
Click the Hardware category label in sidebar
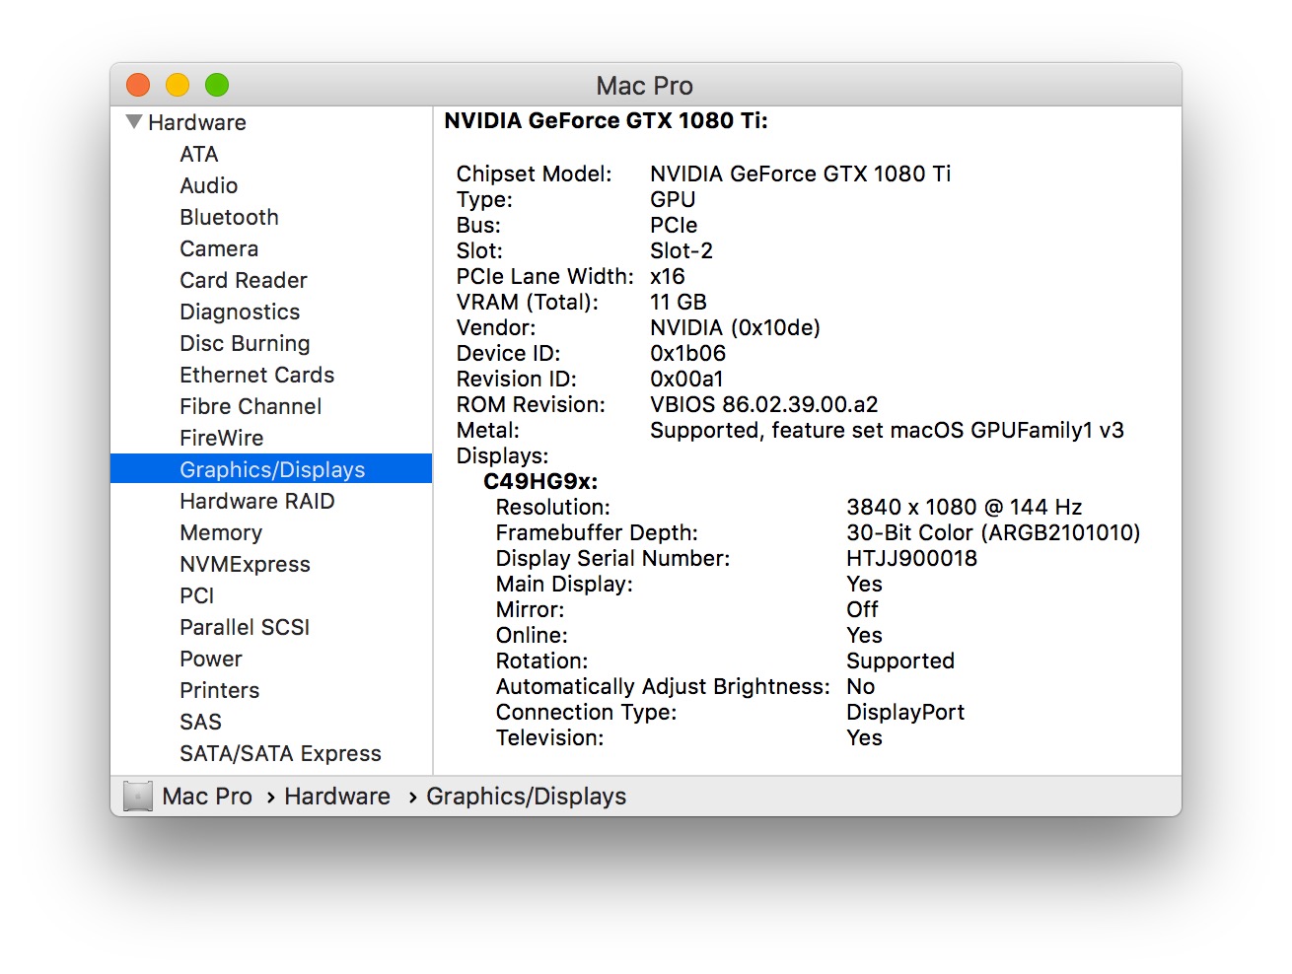coord(197,123)
